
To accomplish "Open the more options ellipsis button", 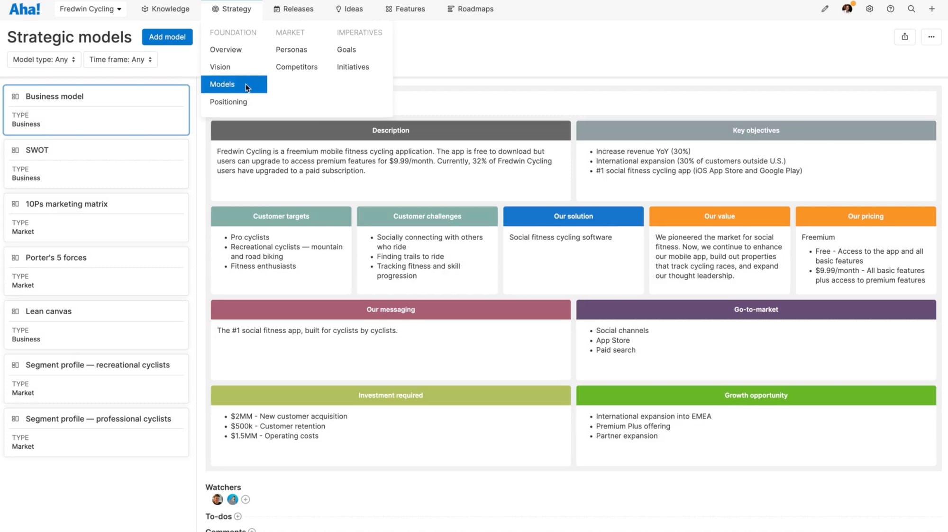I will [x=931, y=37].
